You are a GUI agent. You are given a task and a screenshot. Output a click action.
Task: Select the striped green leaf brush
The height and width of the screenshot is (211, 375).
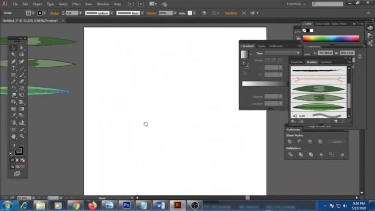tap(318, 107)
